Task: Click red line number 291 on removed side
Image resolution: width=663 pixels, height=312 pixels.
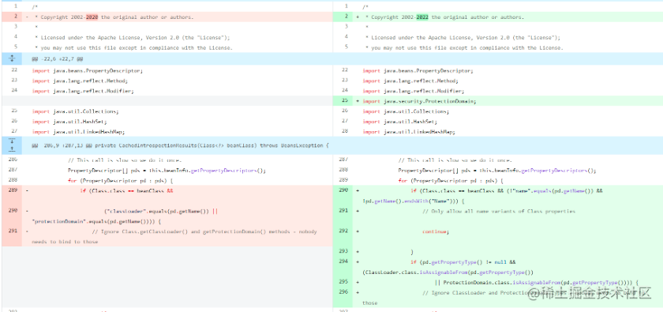Action: point(13,231)
